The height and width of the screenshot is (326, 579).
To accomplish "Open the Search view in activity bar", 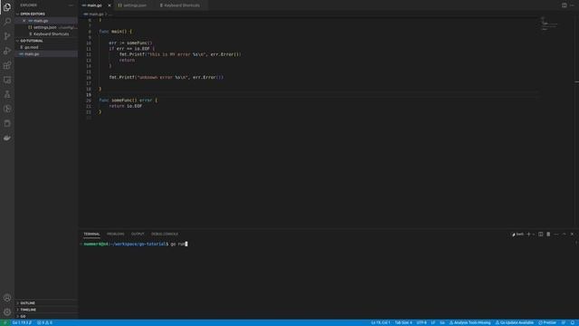I will tap(7, 21).
